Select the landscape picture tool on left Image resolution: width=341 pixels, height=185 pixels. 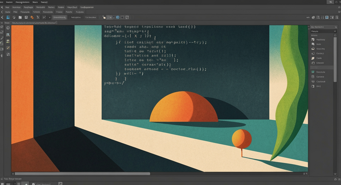(8, 41)
